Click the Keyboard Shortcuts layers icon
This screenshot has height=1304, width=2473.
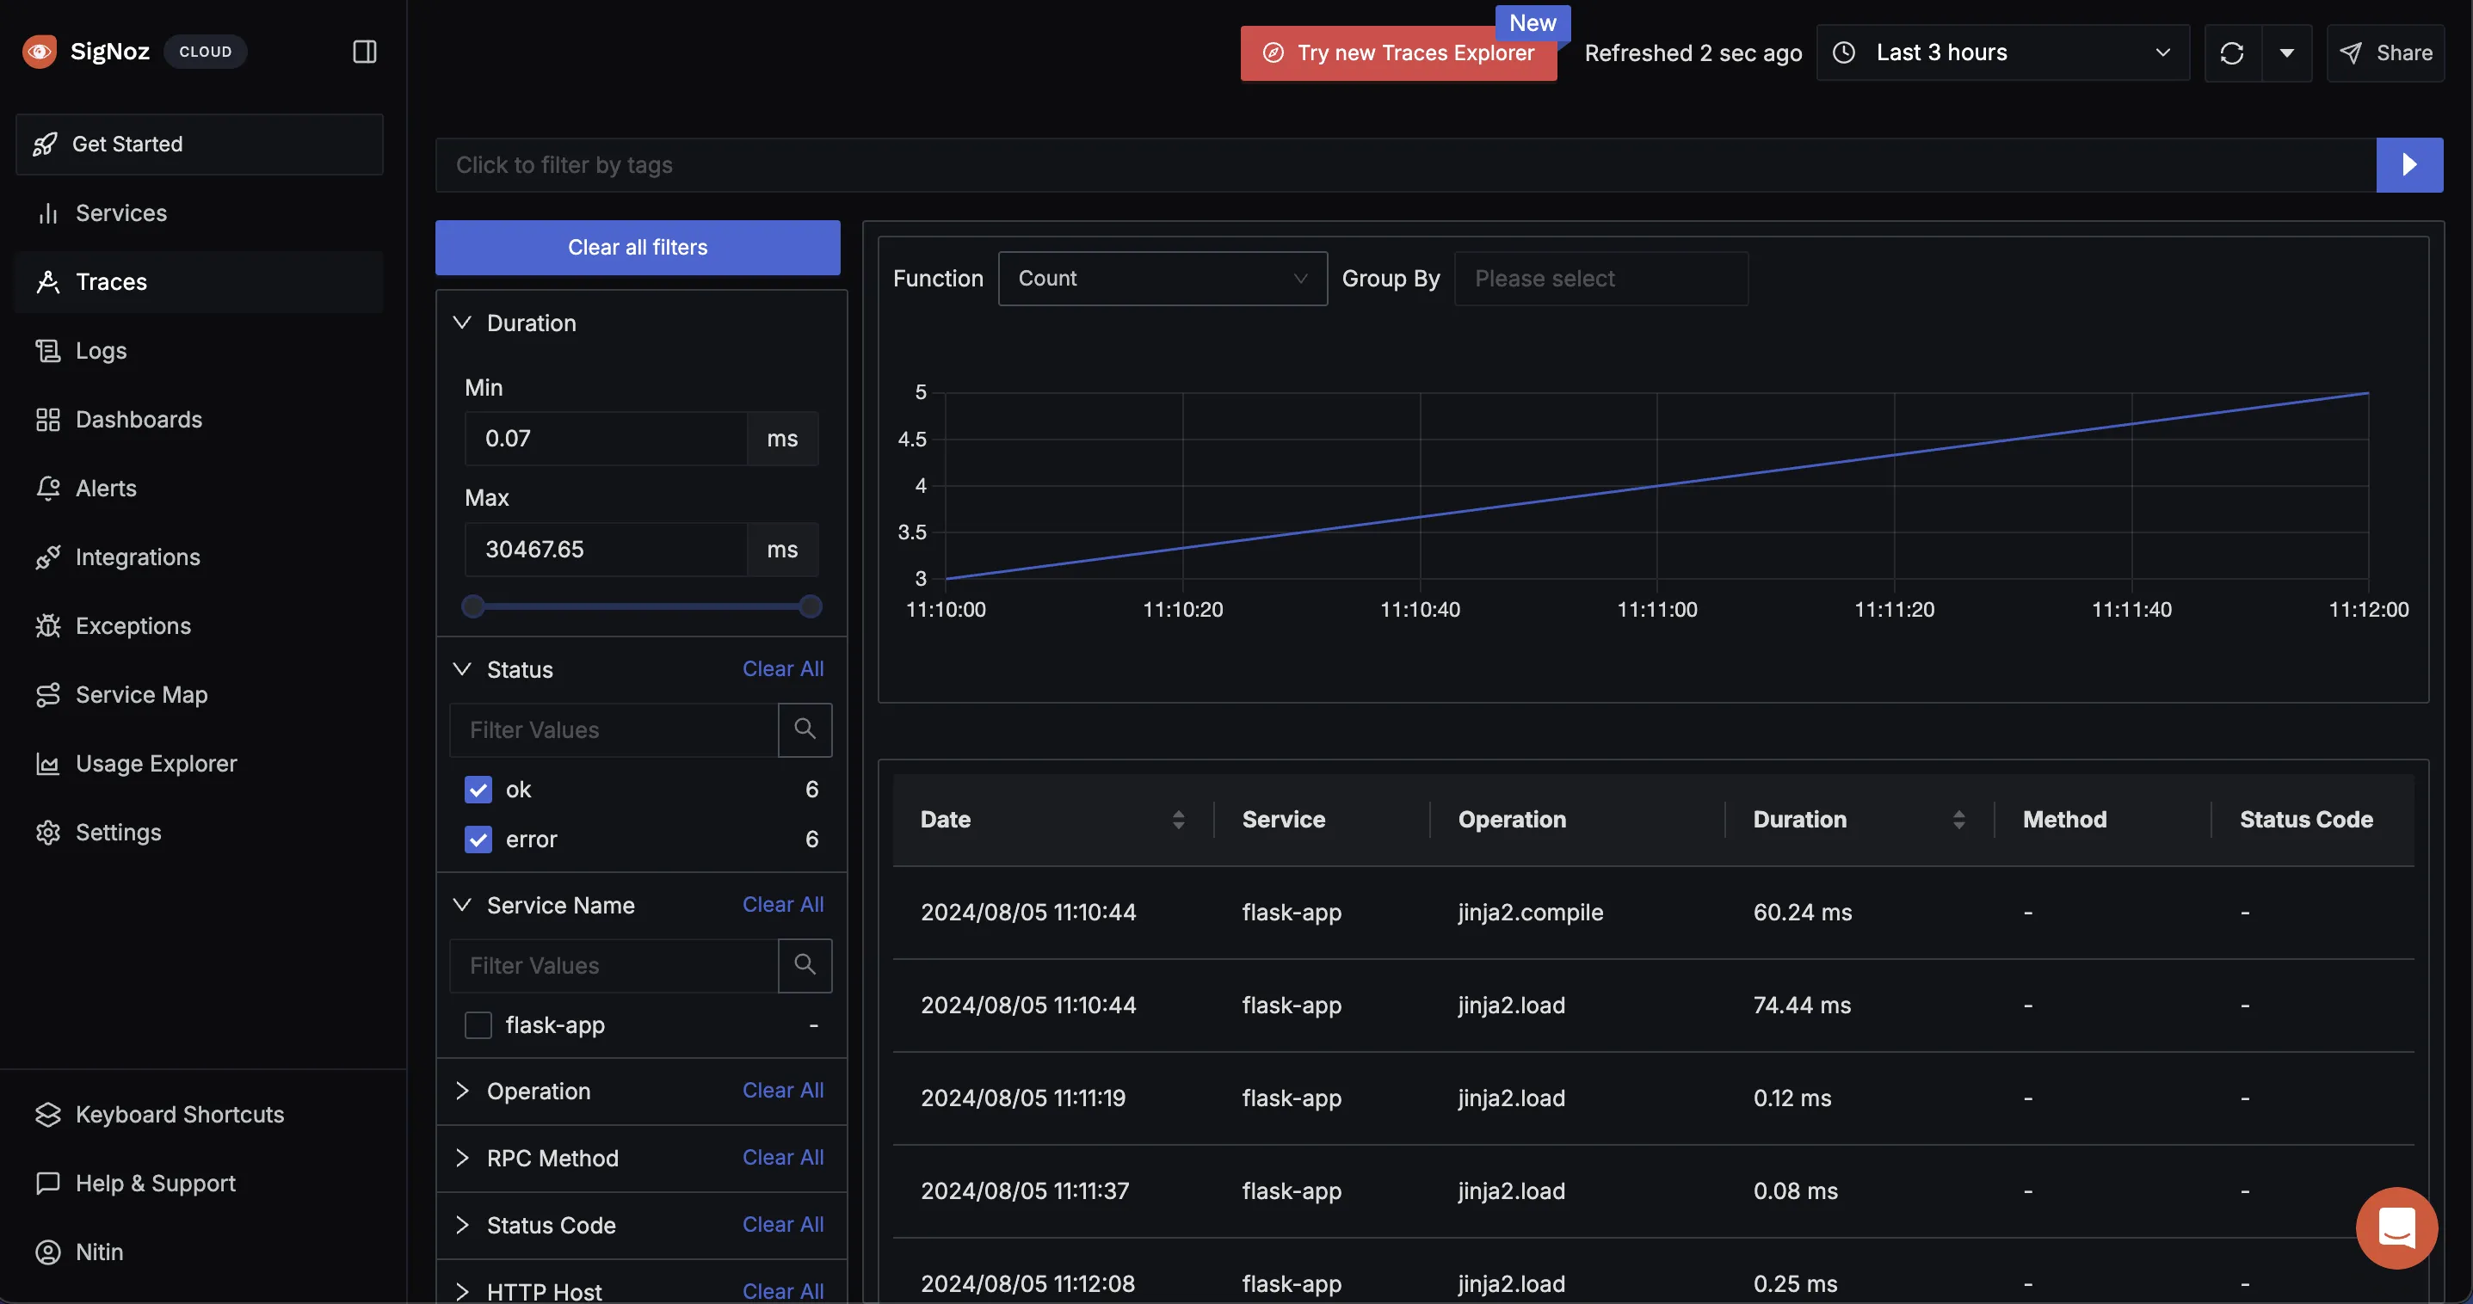tap(48, 1115)
